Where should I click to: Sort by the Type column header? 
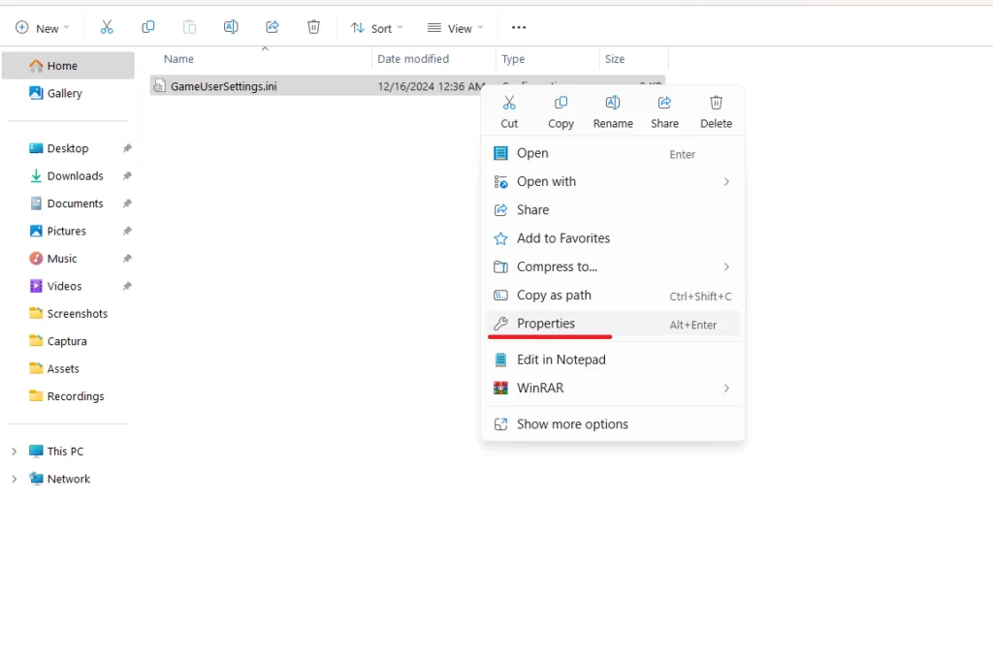[548, 59]
